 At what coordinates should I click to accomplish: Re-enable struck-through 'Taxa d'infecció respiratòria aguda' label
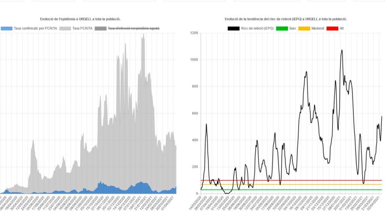tap(134, 29)
